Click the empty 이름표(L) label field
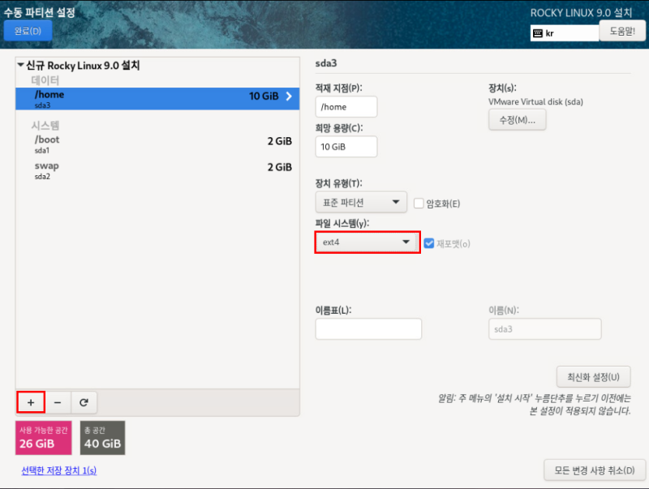 [x=368, y=329]
